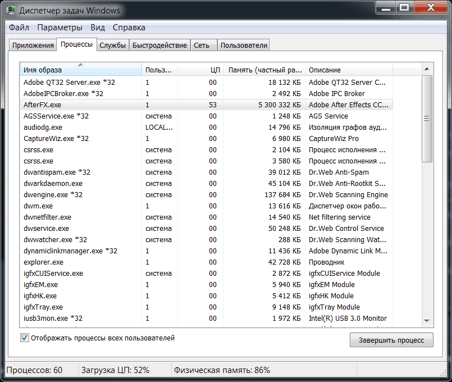This screenshot has width=452, height=382.
Task: Open the Справка menu
Action: (129, 28)
